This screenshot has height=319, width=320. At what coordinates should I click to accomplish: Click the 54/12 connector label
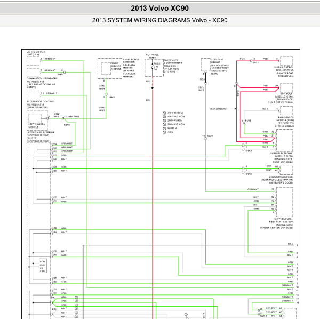point(249,151)
